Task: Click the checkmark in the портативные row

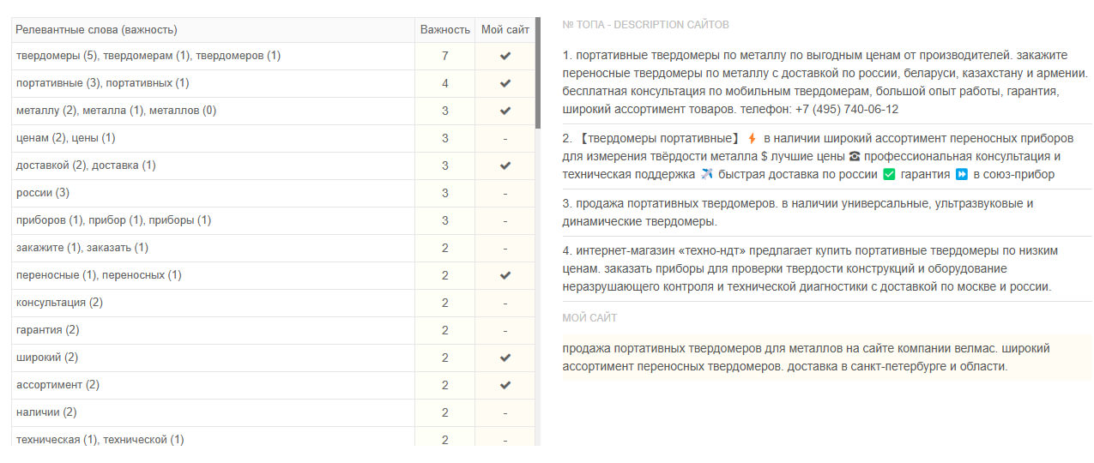Action: pos(505,83)
